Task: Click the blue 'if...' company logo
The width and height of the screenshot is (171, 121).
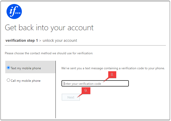Action: point(14,11)
